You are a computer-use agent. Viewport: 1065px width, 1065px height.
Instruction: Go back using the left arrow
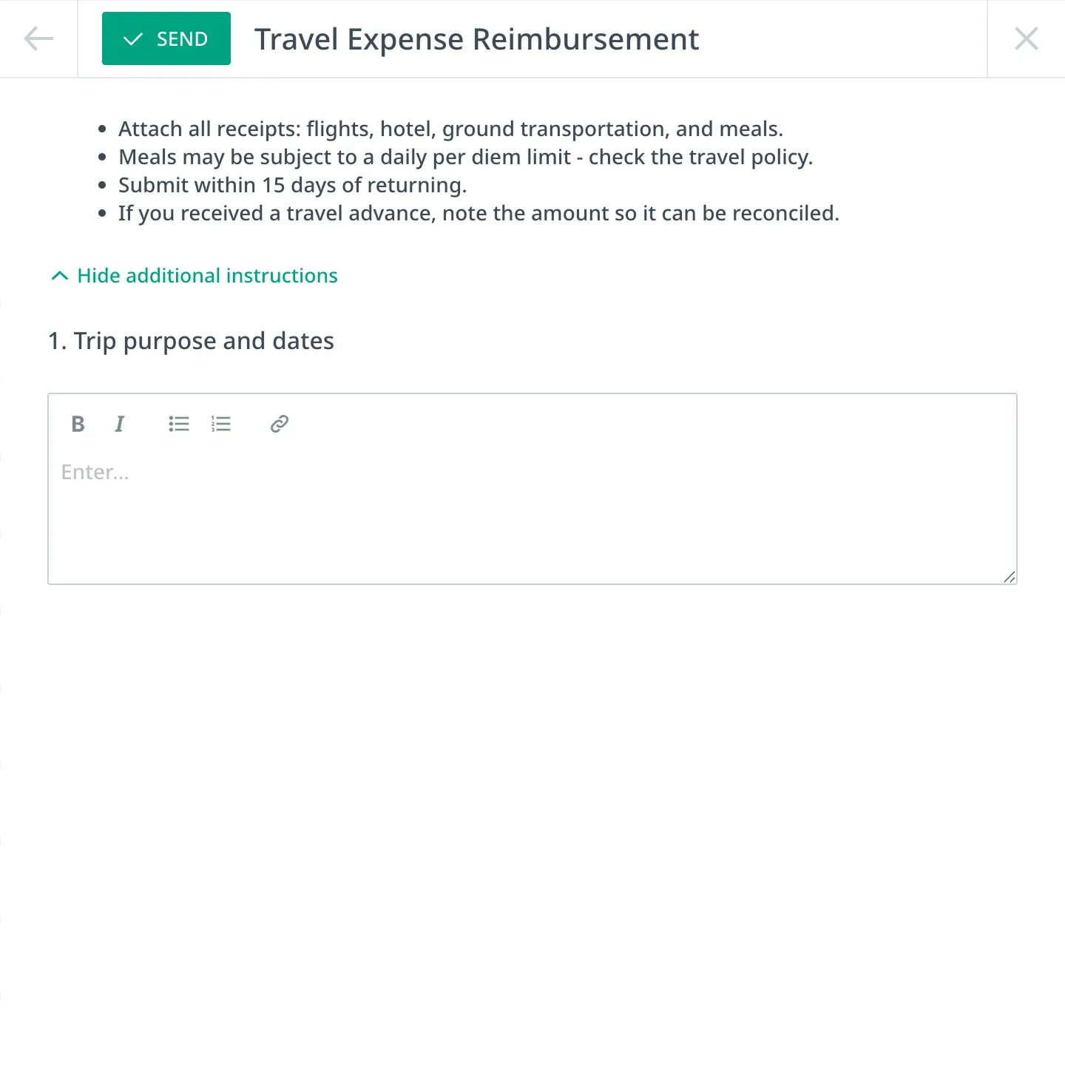38,38
